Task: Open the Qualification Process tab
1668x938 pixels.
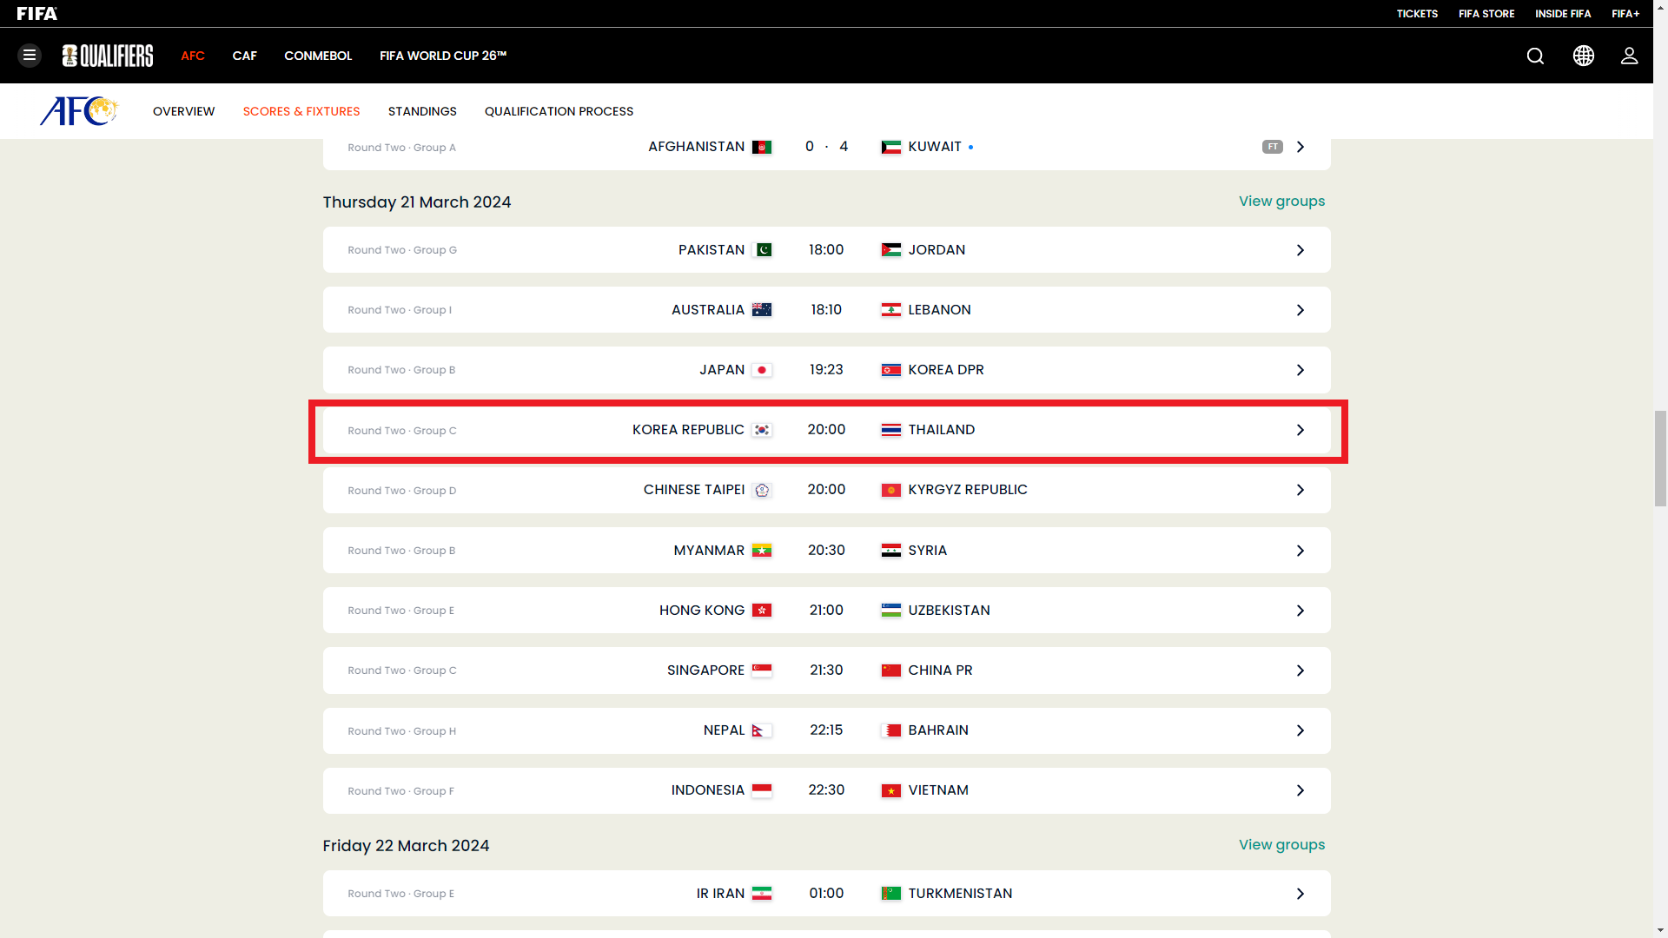Action: (559, 111)
